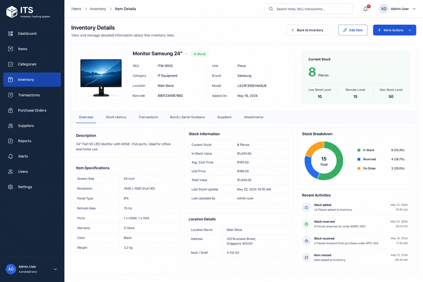Click the plus icon on More Actions
Screen dimensions: 423x282
coord(379,30)
